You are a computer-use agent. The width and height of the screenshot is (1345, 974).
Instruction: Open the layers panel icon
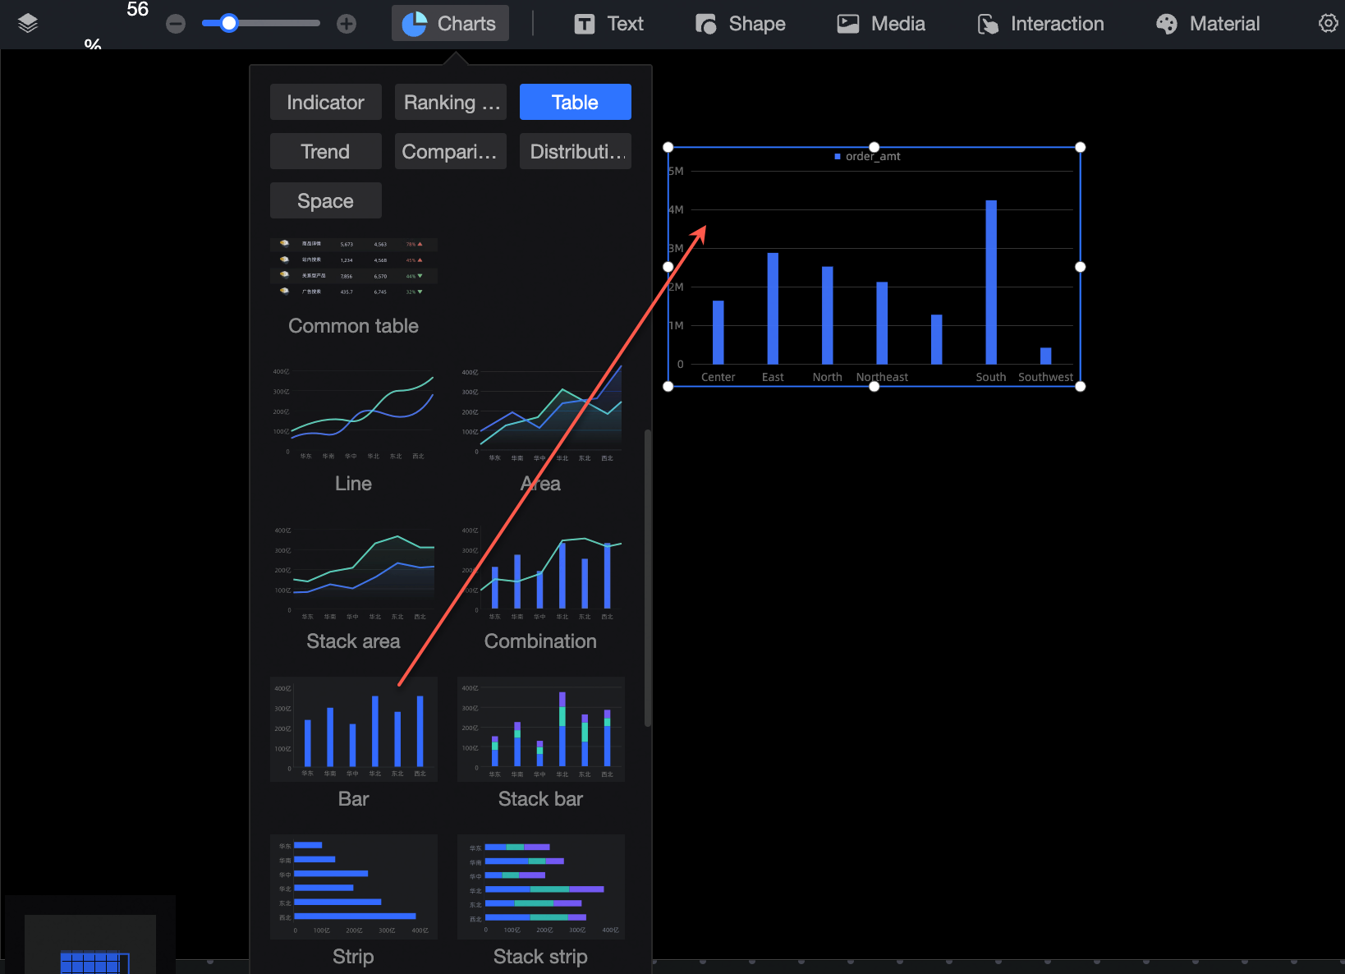28,24
